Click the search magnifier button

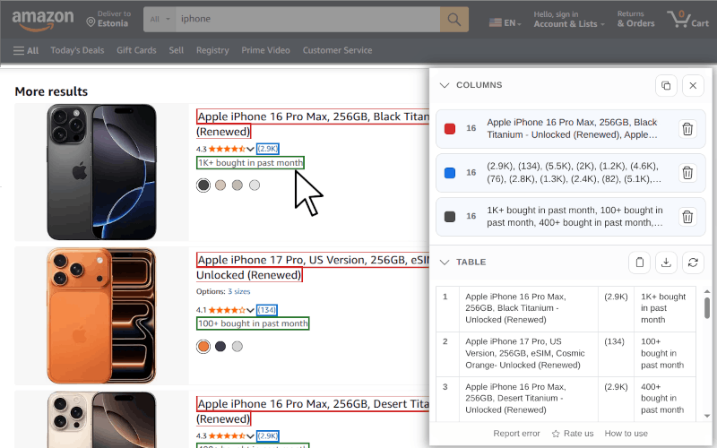[454, 19]
